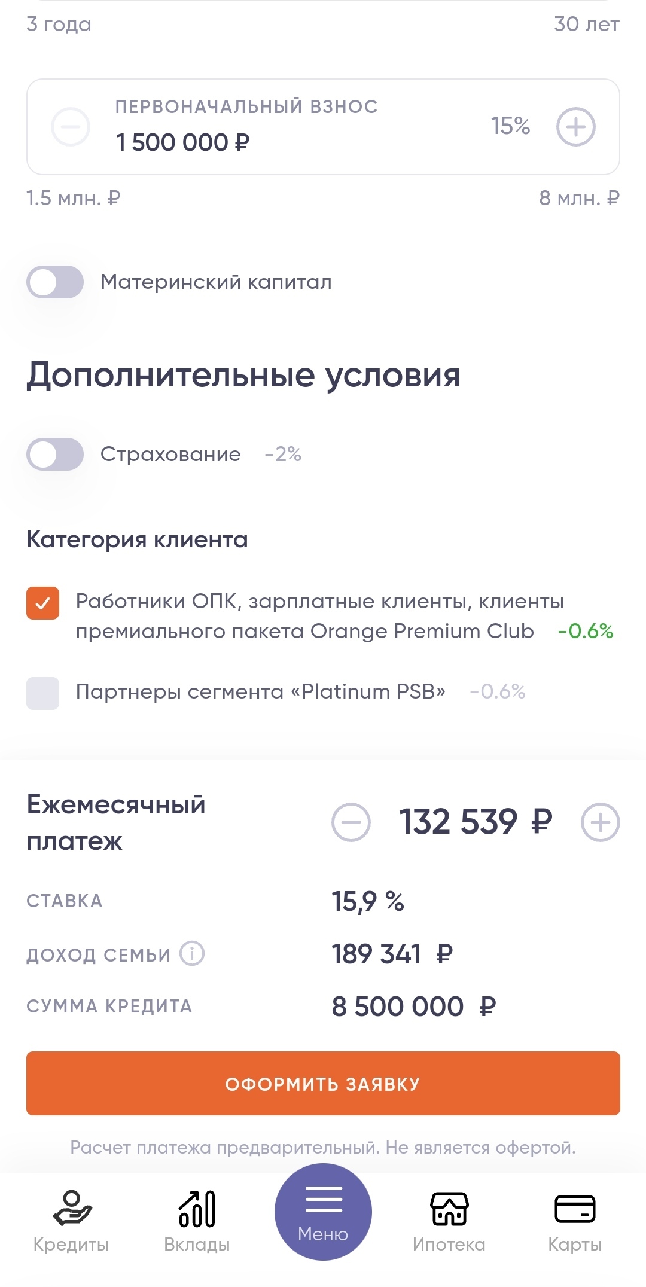Tap the 132 539 ₽ monthly payment value
The height and width of the screenshot is (1287, 646).
476,822
